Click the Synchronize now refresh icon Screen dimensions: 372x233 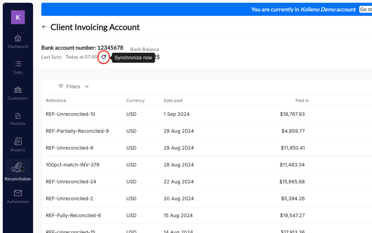[104, 57]
